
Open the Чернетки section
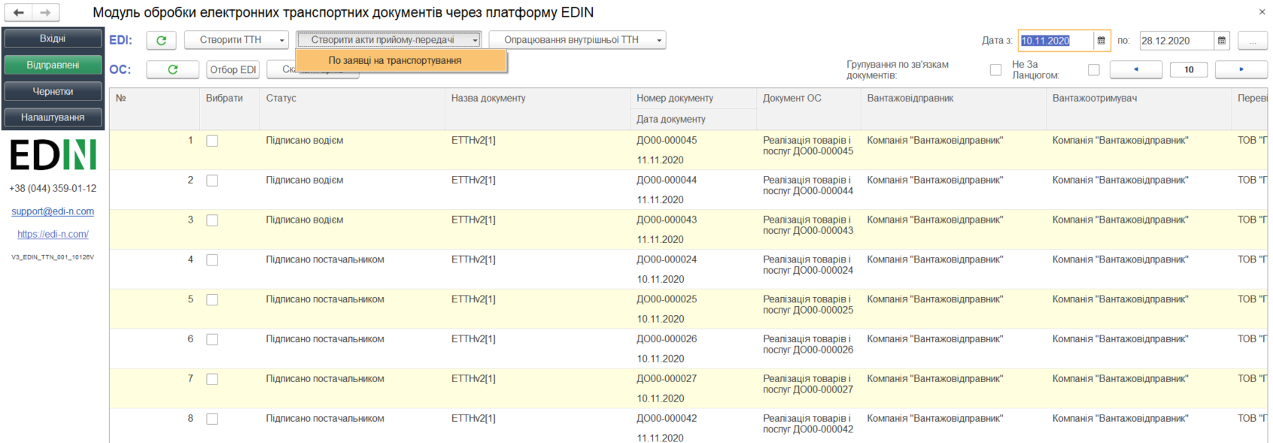pyautogui.click(x=53, y=91)
